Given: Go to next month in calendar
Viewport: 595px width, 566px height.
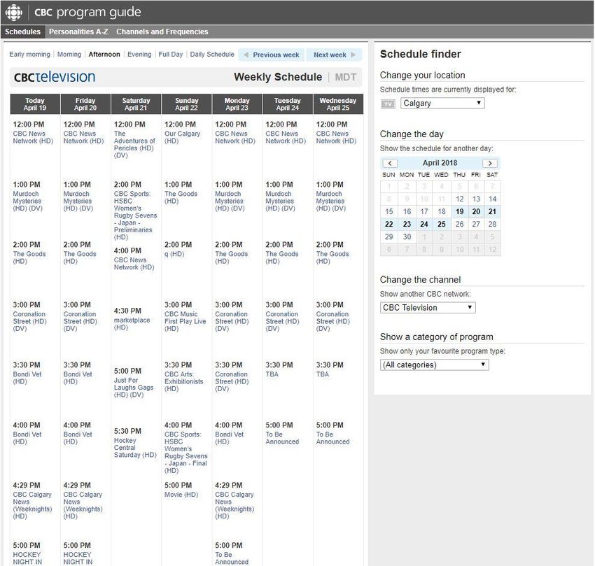Looking at the screenshot, I should click(x=490, y=163).
